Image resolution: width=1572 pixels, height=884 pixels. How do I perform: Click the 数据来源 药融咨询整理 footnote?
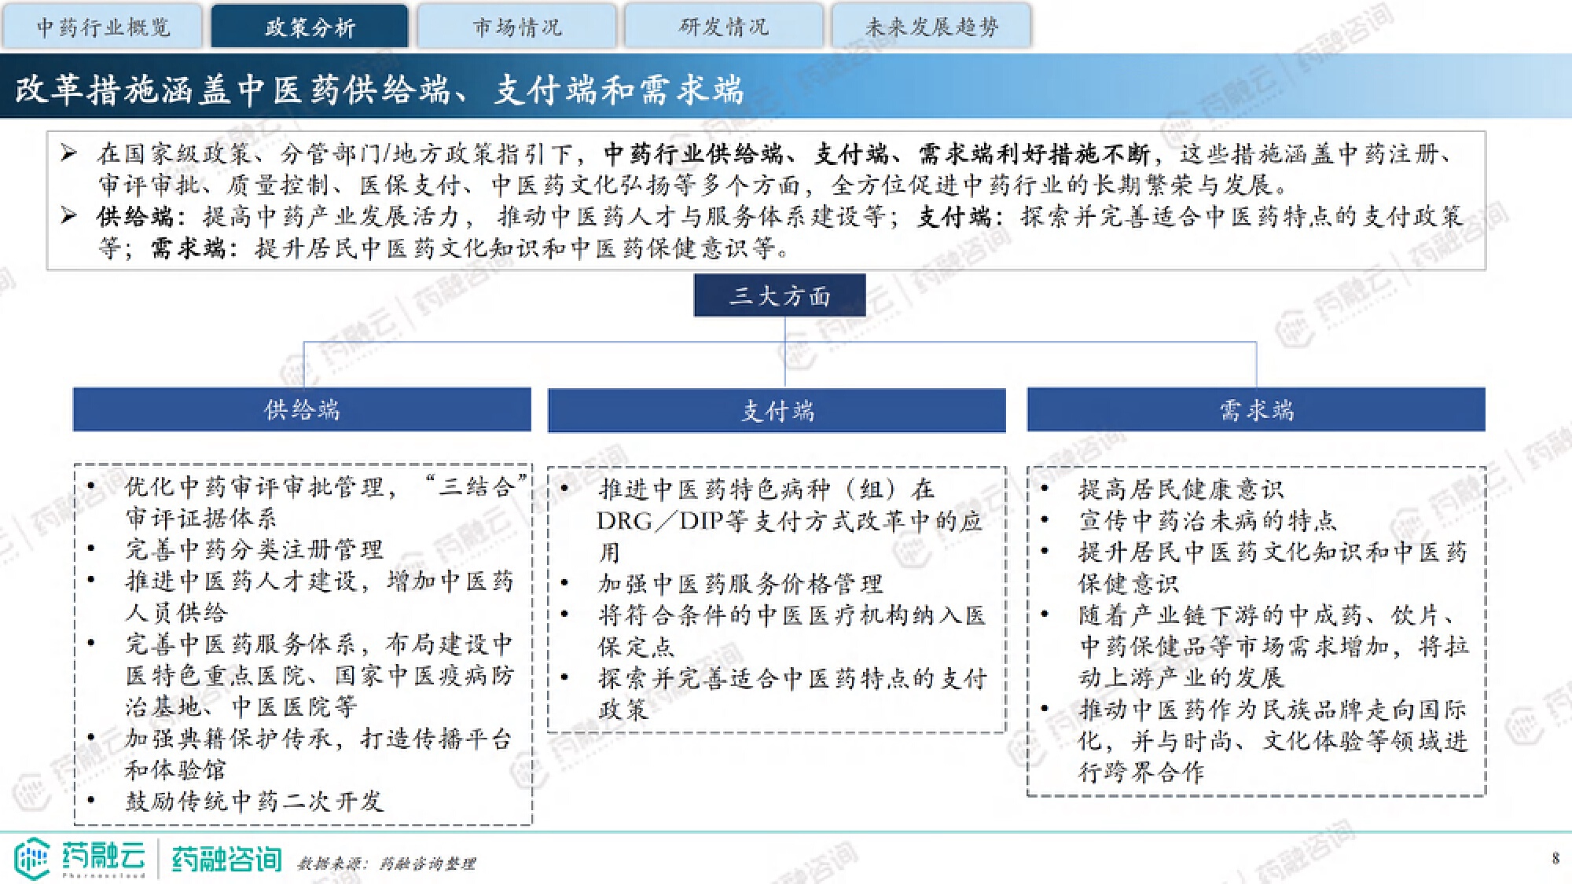click(386, 864)
